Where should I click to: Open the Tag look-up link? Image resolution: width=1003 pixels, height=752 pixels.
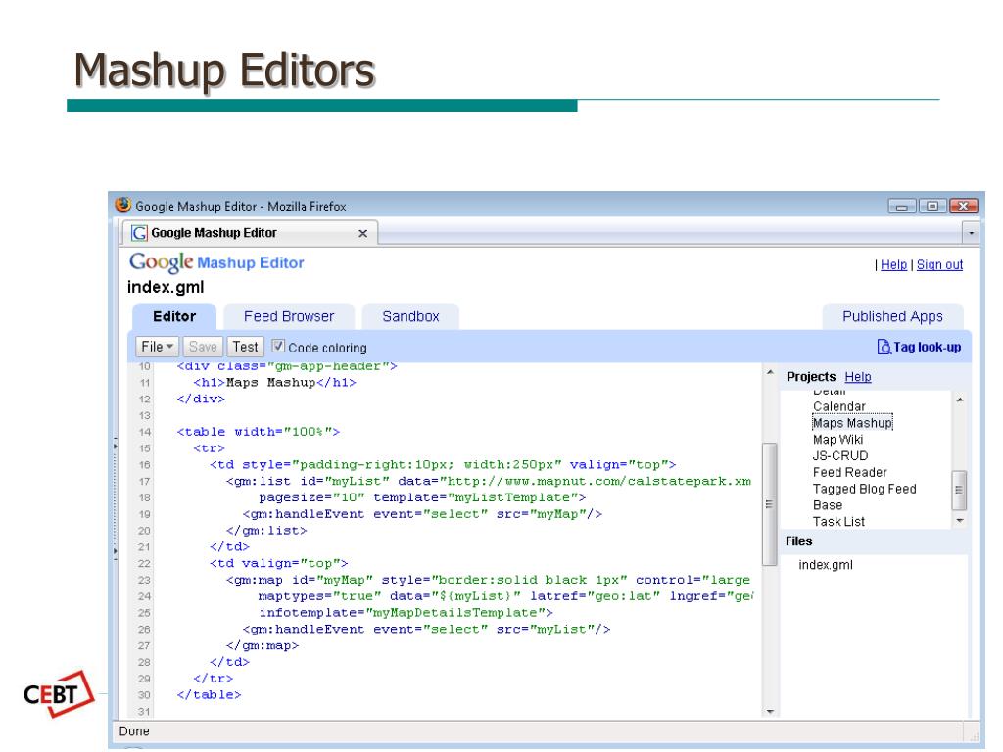(927, 348)
